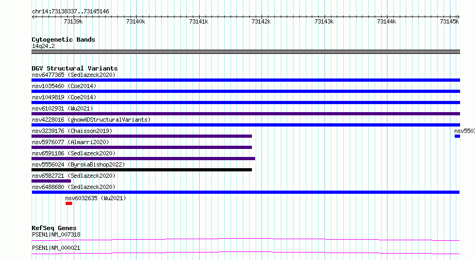
Task: Click the DGV Structural Variants track title
Action: 75,68
